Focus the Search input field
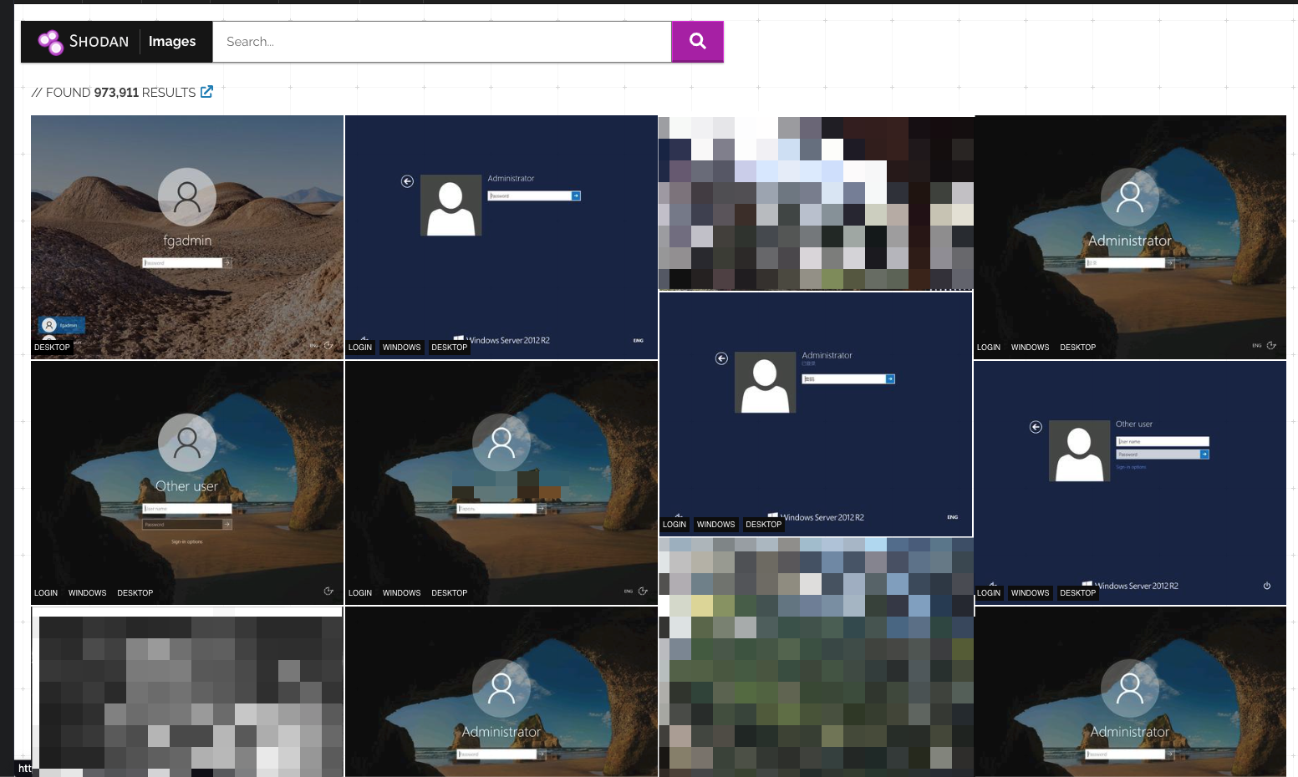Image resolution: width=1298 pixels, height=777 pixels. [442, 42]
